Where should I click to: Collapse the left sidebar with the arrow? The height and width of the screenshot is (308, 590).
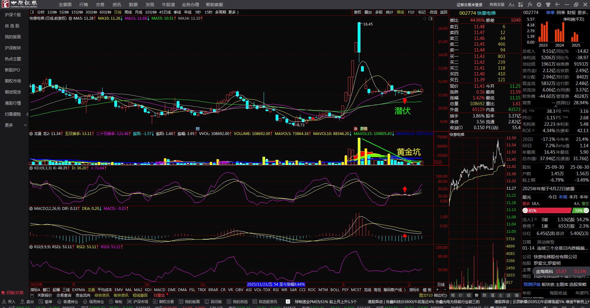point(27,114)
